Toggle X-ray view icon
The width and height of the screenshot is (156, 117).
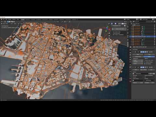click(x=119, y=24)
